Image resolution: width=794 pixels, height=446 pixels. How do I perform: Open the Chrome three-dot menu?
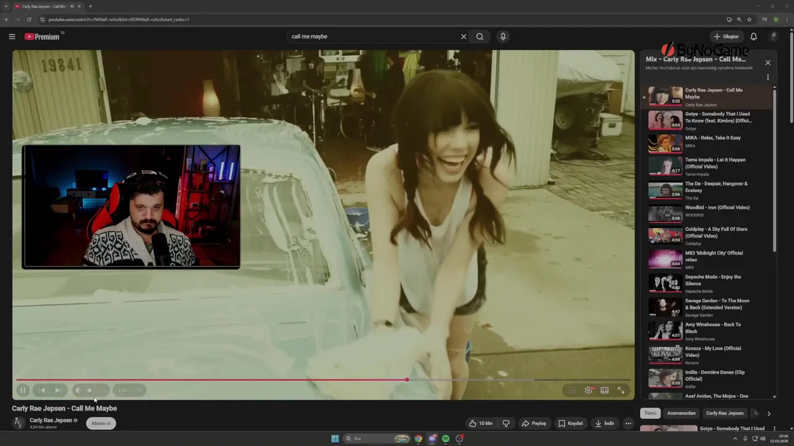click(x=786, y=19)
